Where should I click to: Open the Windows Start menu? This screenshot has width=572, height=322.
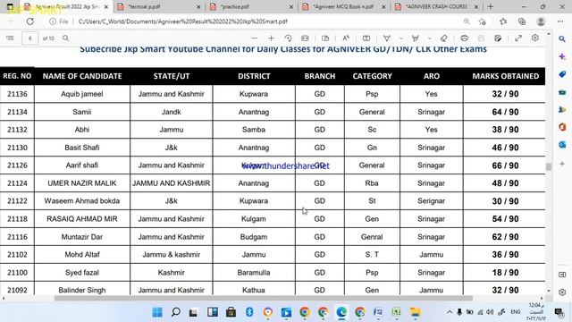(157, 312)
